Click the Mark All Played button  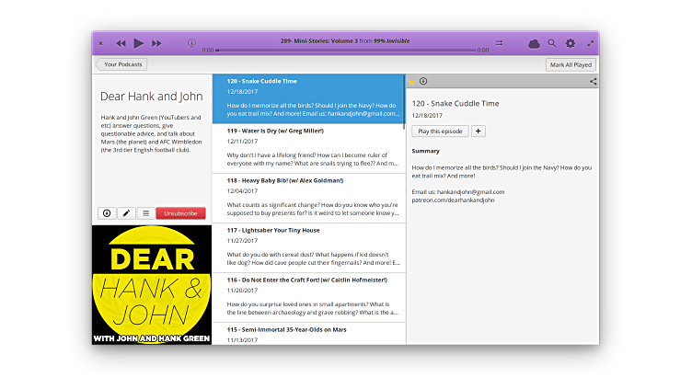coord(571,64)
